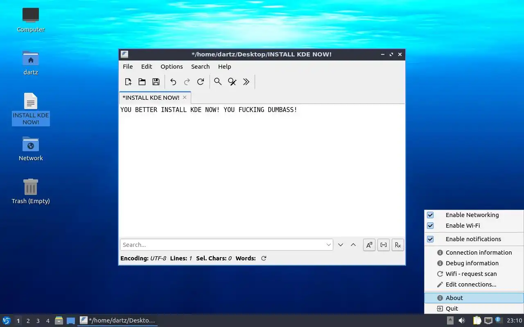Viewport: 524px width, 327px height.
Task: Click the update notifier tray icon
Action: (498, 320)
